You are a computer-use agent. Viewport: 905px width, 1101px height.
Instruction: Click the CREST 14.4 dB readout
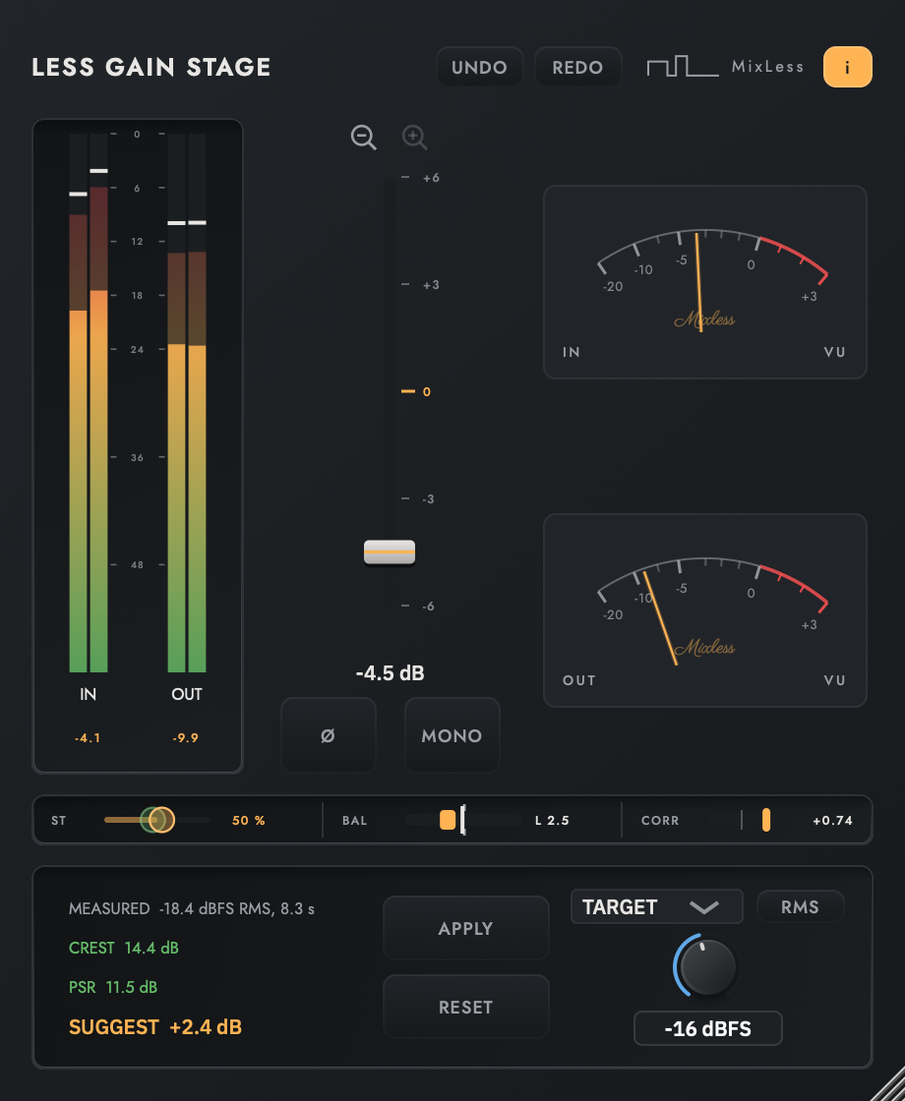pyautogui.click(x=124, y=948)
